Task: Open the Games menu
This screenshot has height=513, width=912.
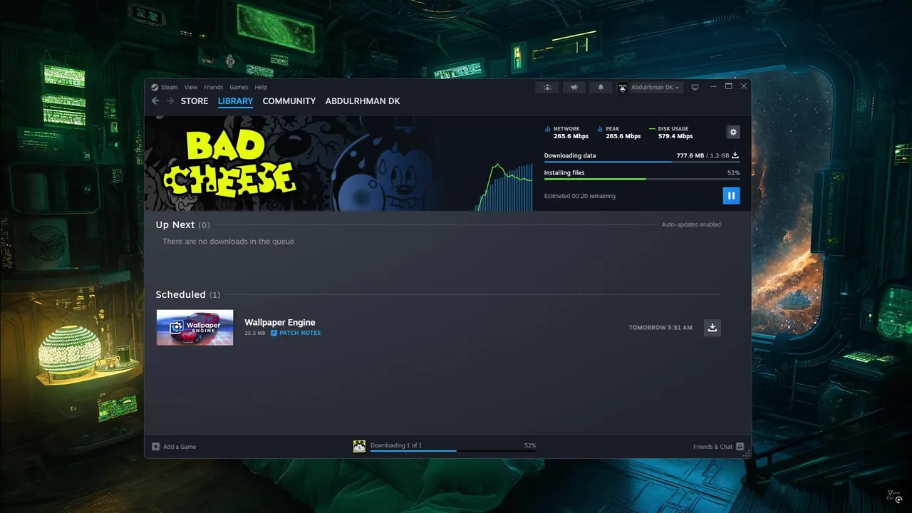Action: pos(239,87)
